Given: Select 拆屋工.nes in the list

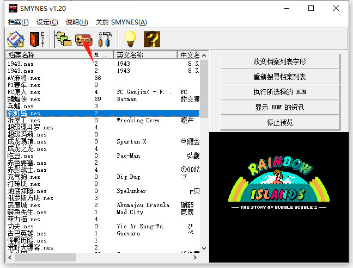Looking at the screenshot, I should click(24, 120).
